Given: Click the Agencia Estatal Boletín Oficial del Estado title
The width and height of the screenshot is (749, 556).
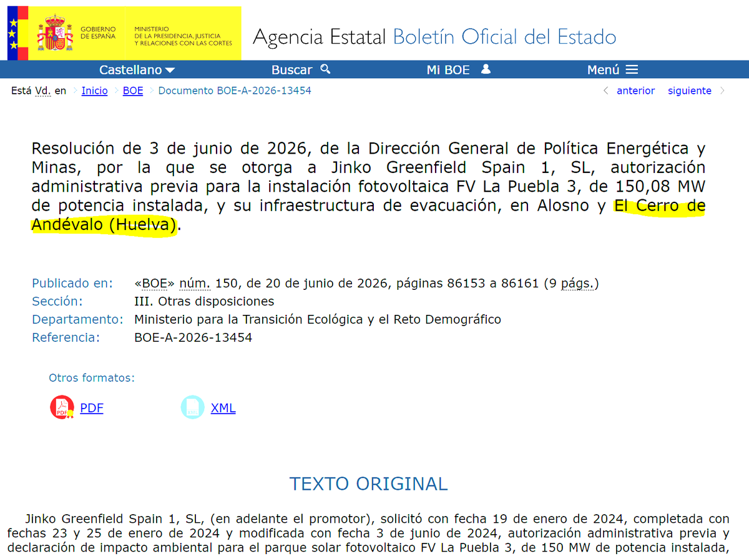Looking at the screenshot, I should (434, 37).
